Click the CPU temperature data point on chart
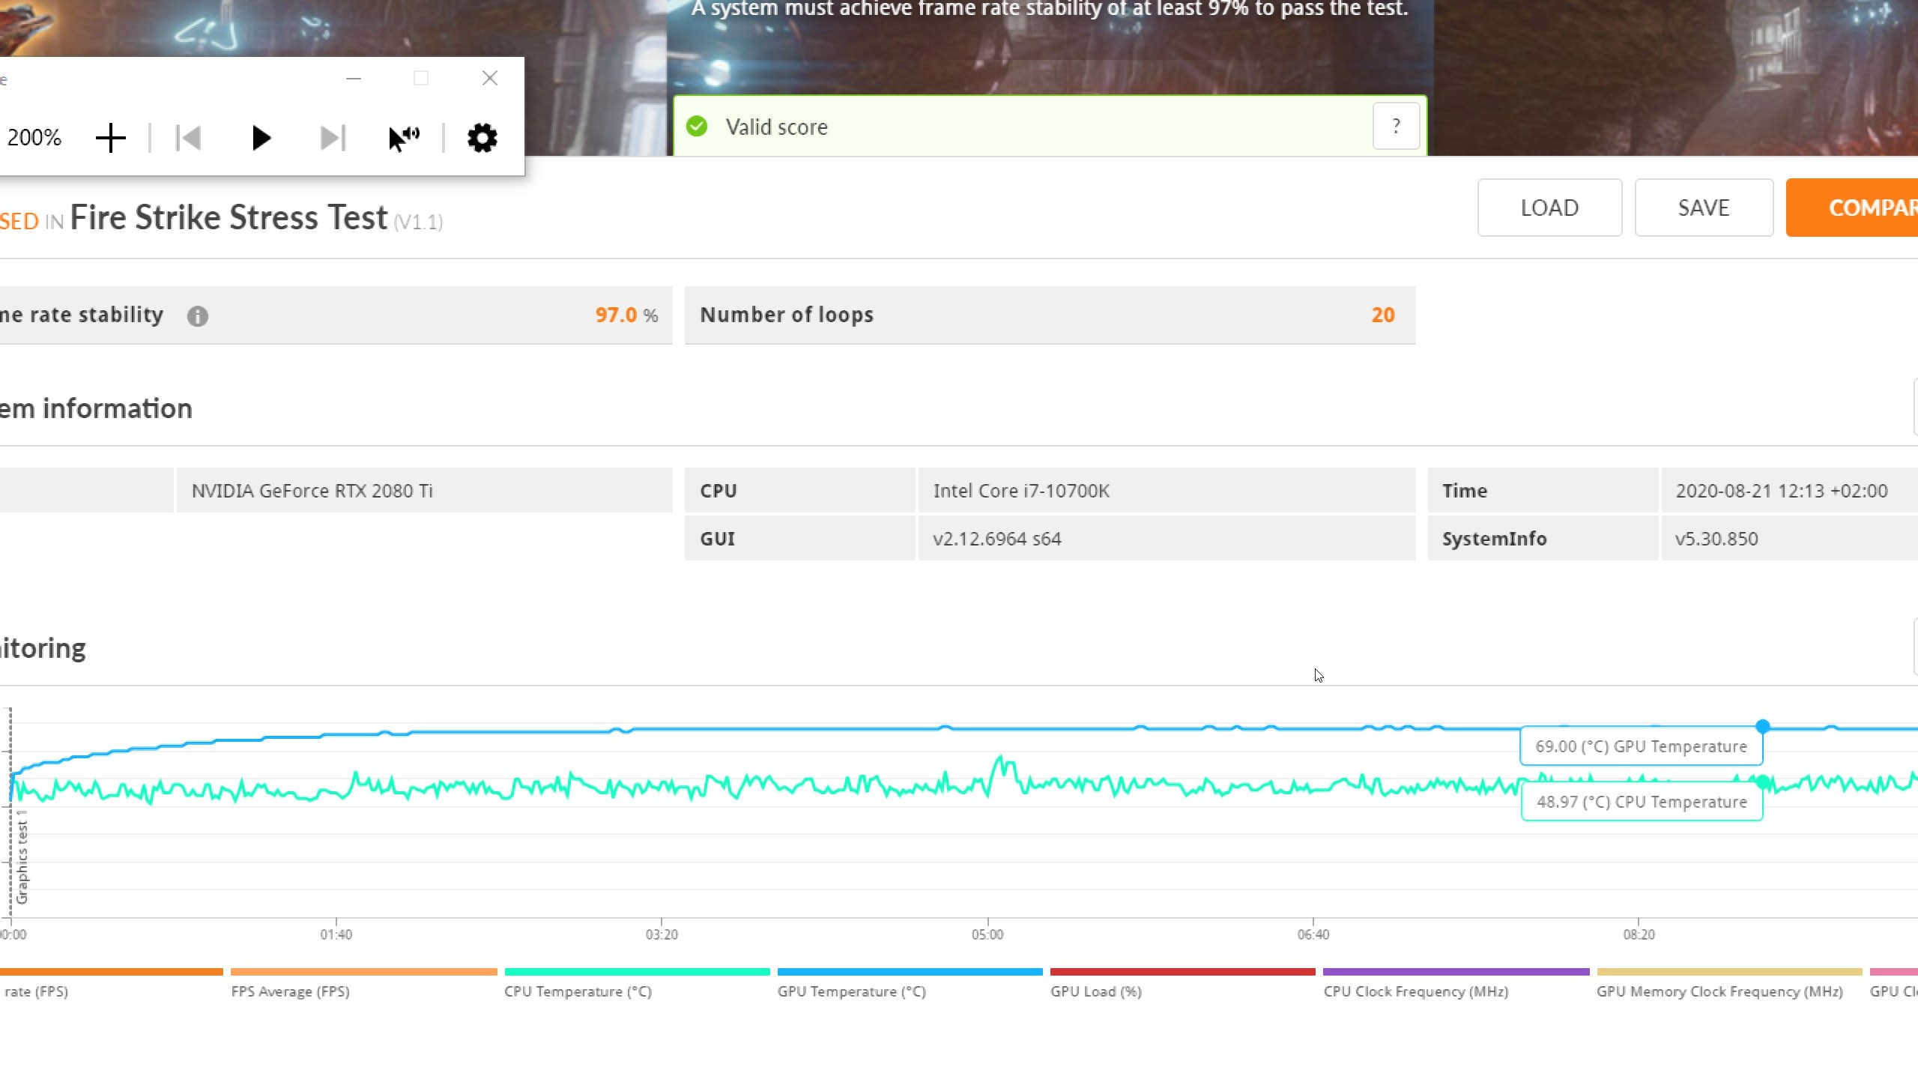1918x1079 pixels. (1763, 782)
